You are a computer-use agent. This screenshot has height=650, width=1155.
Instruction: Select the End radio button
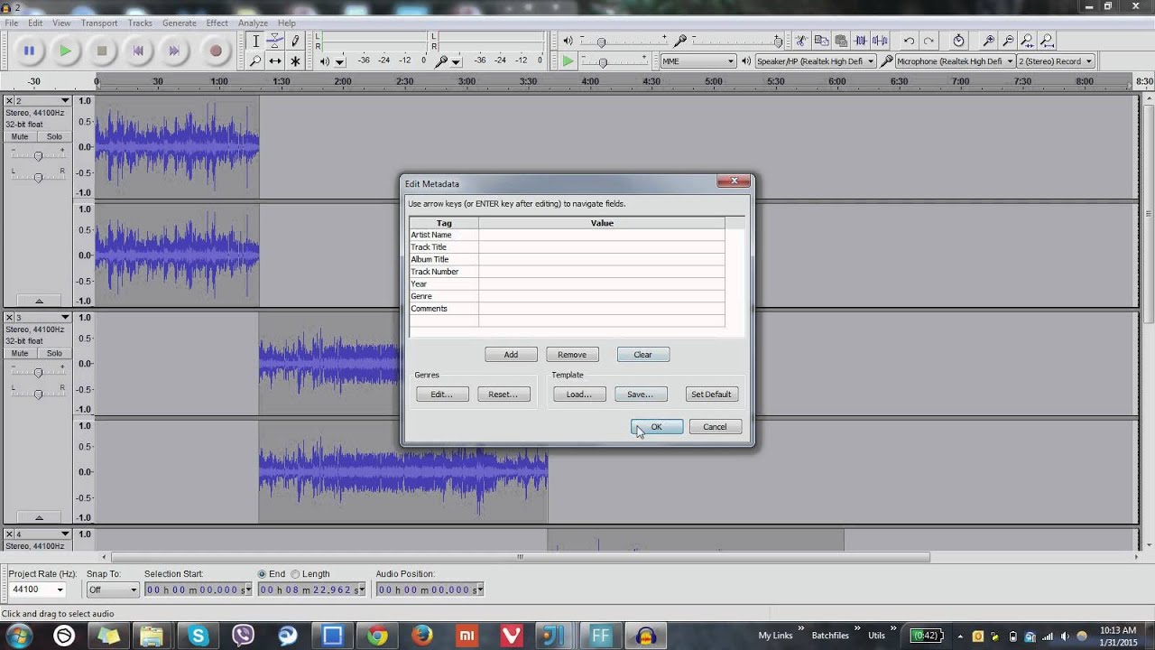(263, 574)
